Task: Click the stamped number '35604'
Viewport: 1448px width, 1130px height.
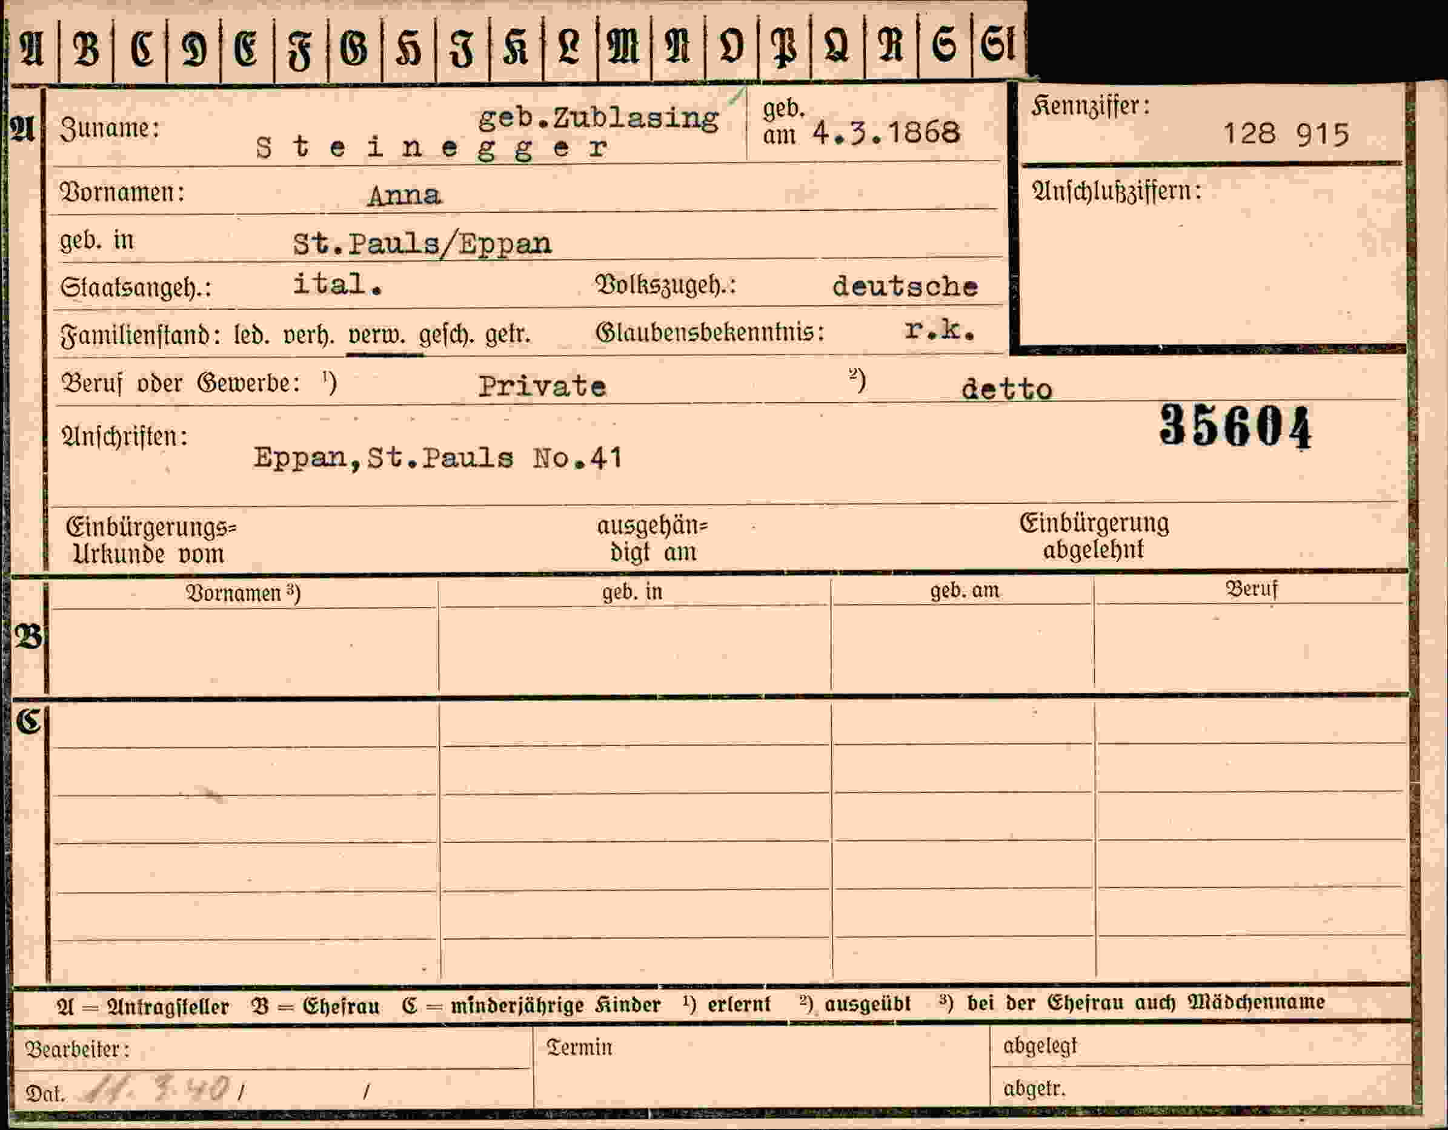Action: coord(1236,426)
